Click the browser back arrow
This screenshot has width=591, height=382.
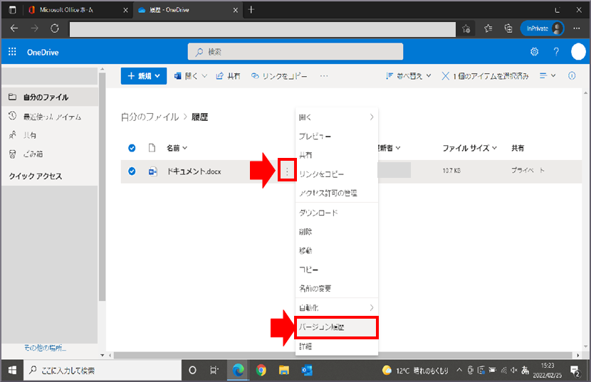(14, 28)
